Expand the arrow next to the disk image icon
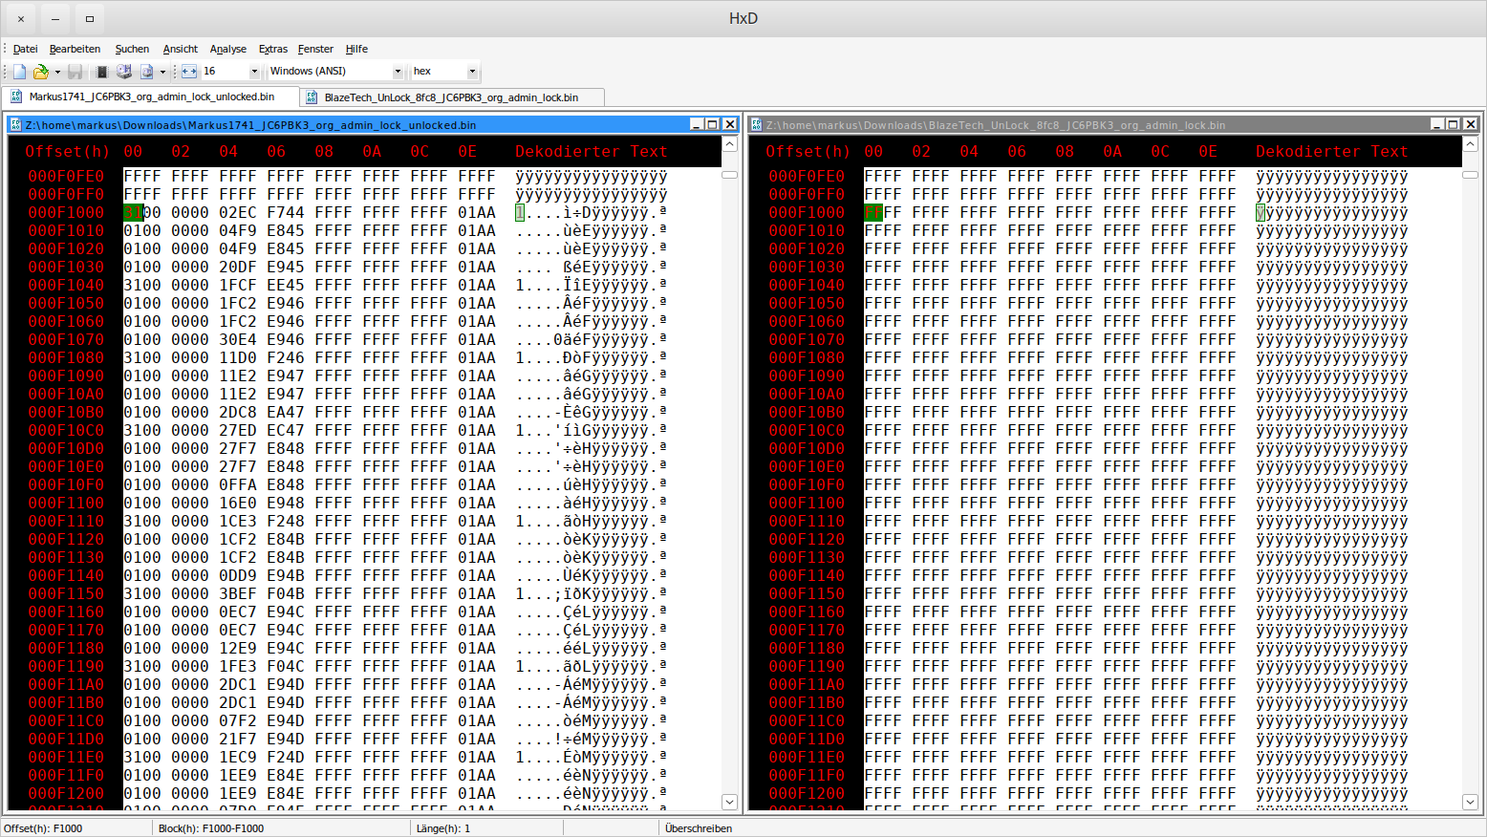The image size is (1487, 837). pos(162,72)
